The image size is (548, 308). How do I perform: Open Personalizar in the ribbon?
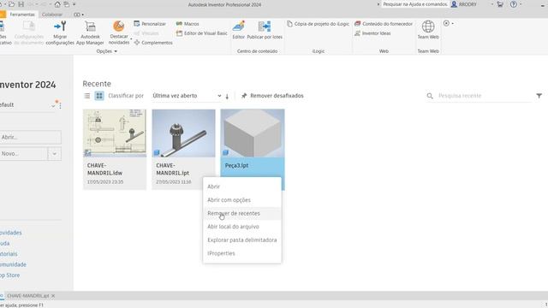pos(150,24)
